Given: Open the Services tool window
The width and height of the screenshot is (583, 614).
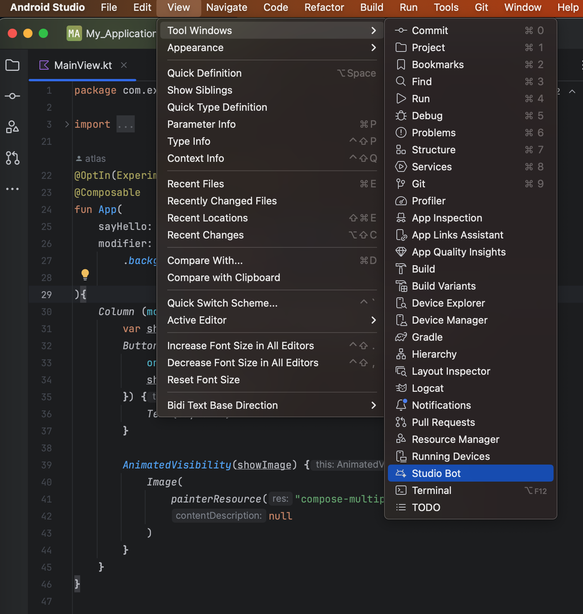Looking at the screenshot, I should click(470, 166).
